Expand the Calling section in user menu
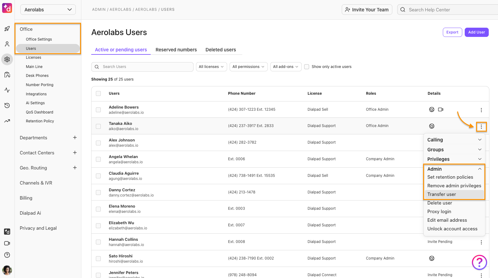 (454, 140)
